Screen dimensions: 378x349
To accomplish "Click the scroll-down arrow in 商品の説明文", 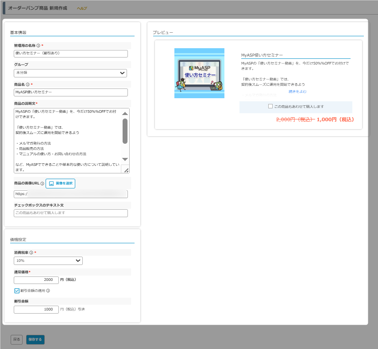I will 125,159.
